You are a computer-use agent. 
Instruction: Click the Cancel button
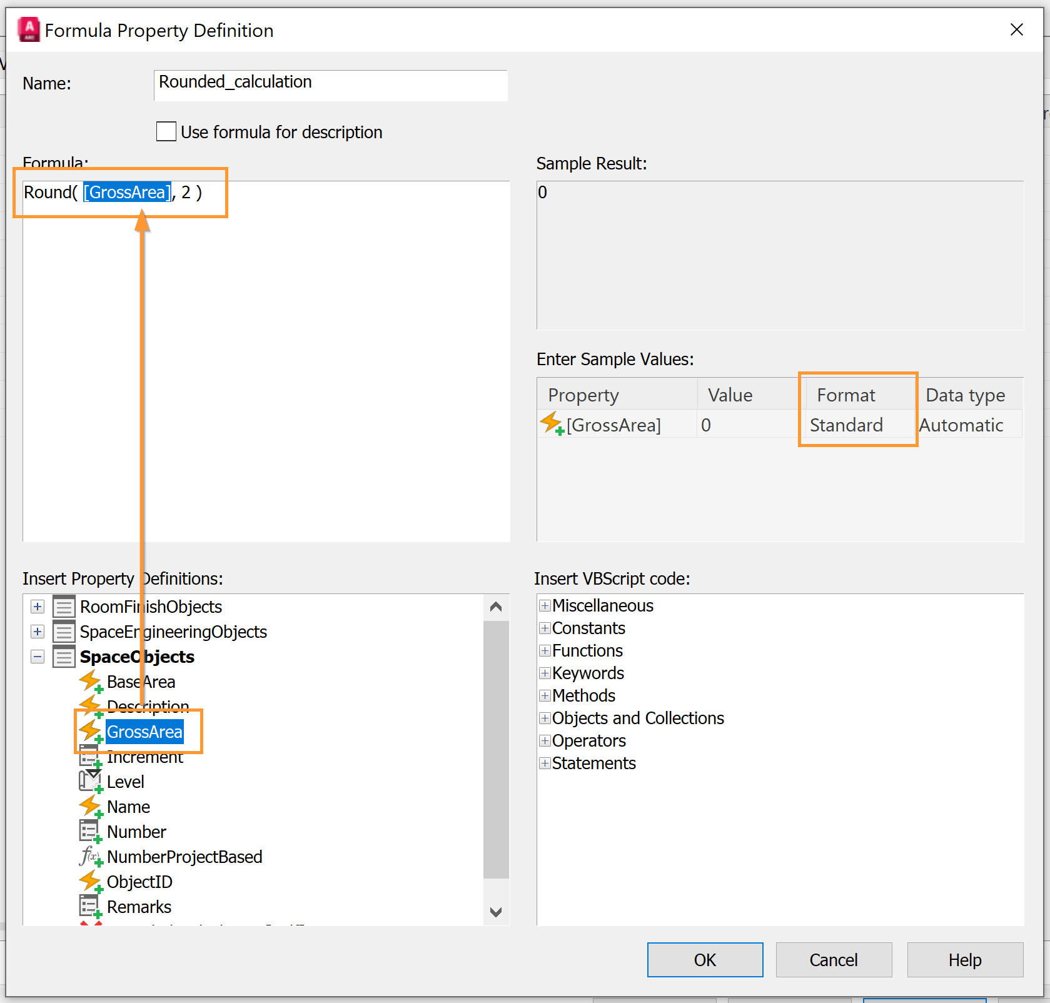[834, 960]
